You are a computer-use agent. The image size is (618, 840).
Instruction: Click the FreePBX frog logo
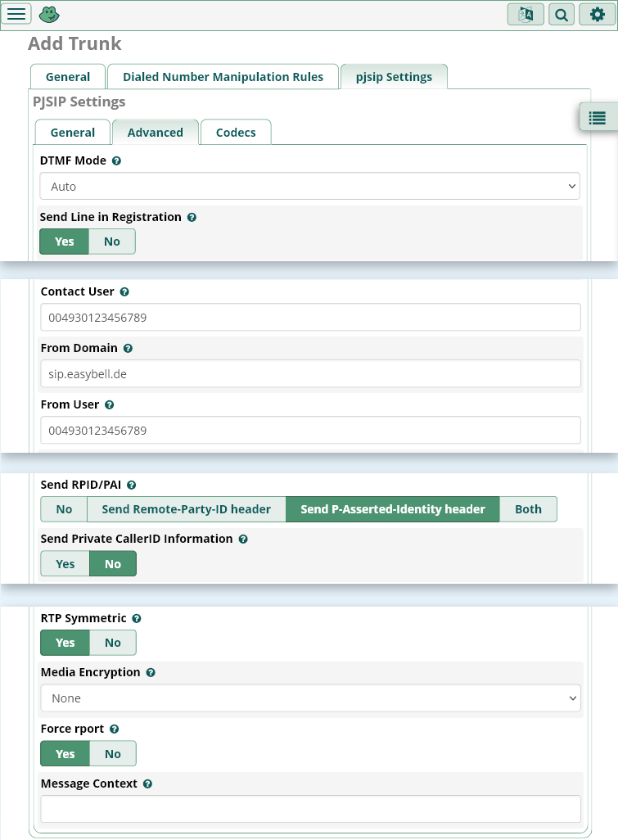49,14
